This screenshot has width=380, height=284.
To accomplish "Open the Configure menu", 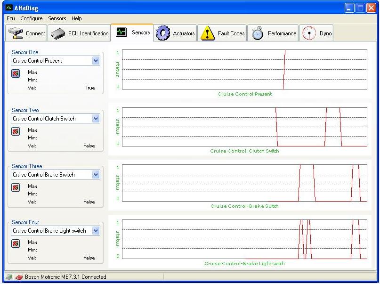I will [32, 18].
